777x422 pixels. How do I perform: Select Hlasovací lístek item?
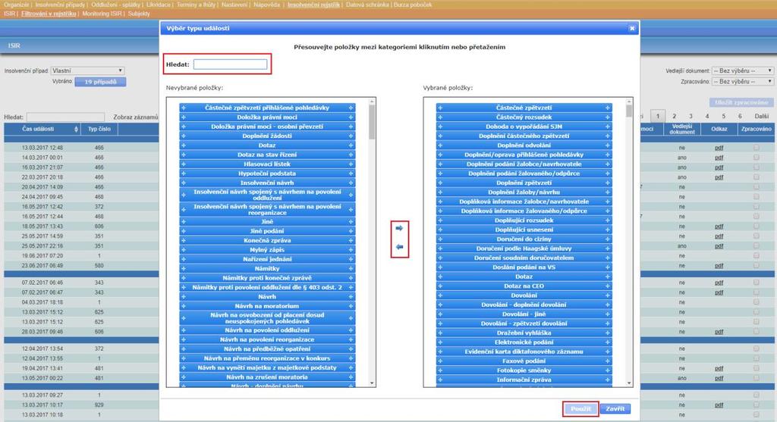pyautogui.click(x=267, y=164)
